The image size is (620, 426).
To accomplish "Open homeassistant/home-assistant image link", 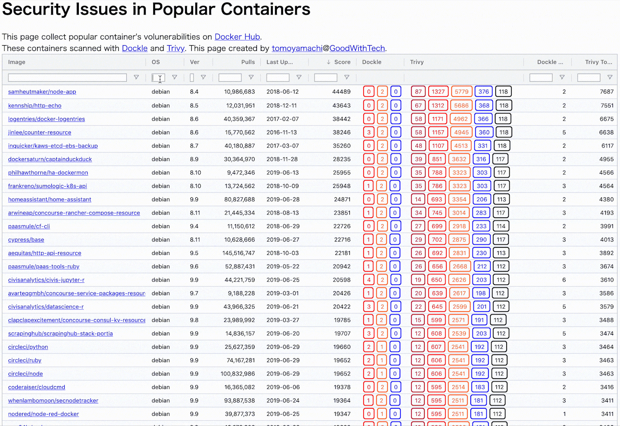I will coord(50,199).
